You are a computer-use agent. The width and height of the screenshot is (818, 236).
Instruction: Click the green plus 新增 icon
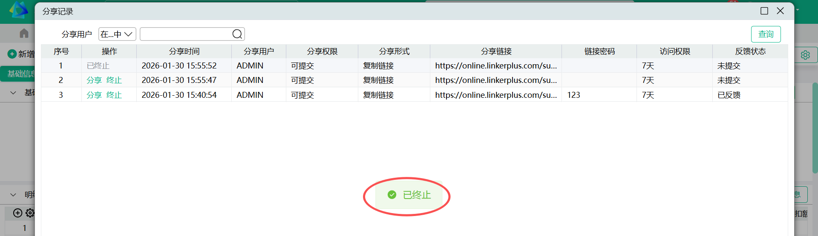coord(12,54)
